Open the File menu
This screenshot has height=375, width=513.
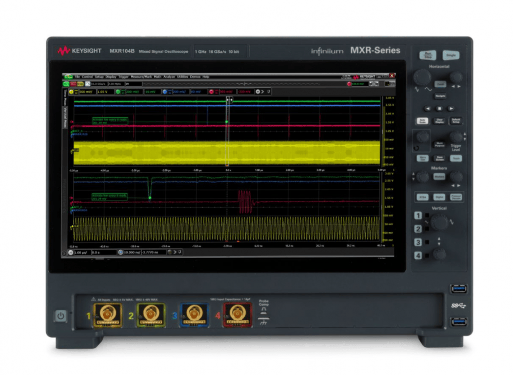[77, 76]
